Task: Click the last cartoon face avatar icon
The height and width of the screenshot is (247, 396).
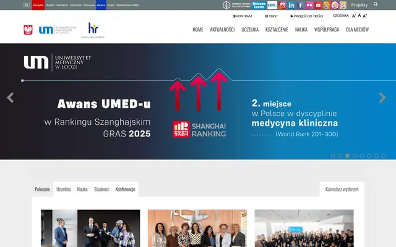Action: click(343, 5)
